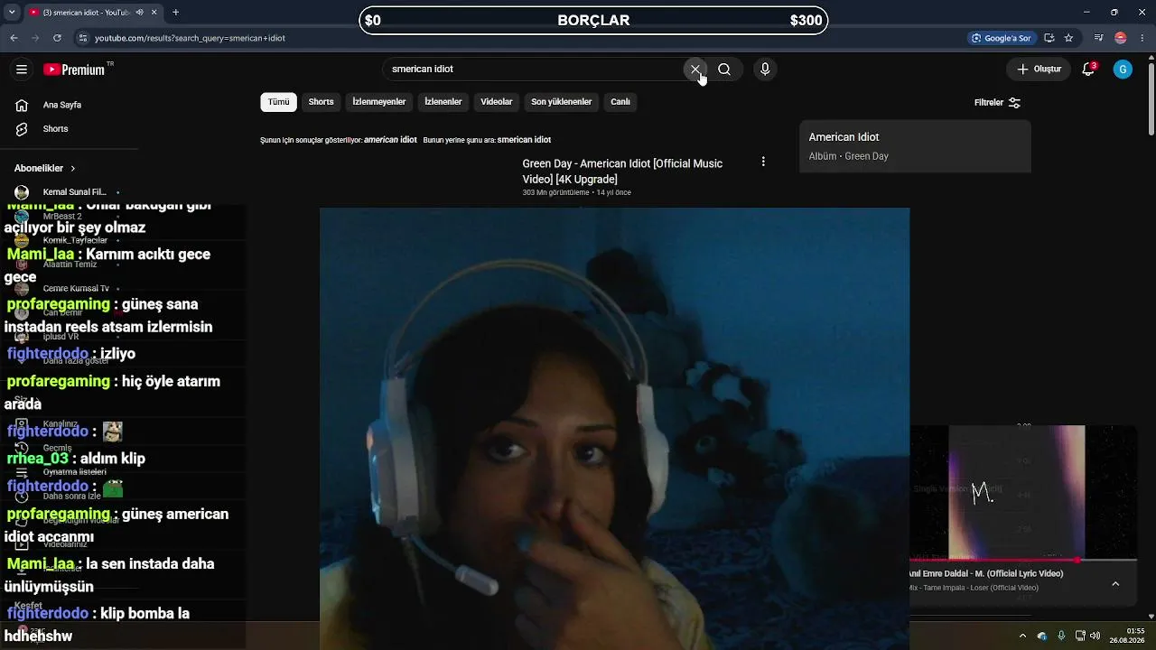Open the account avatar menu
1156x650 pixels.
coord(1123,70)
